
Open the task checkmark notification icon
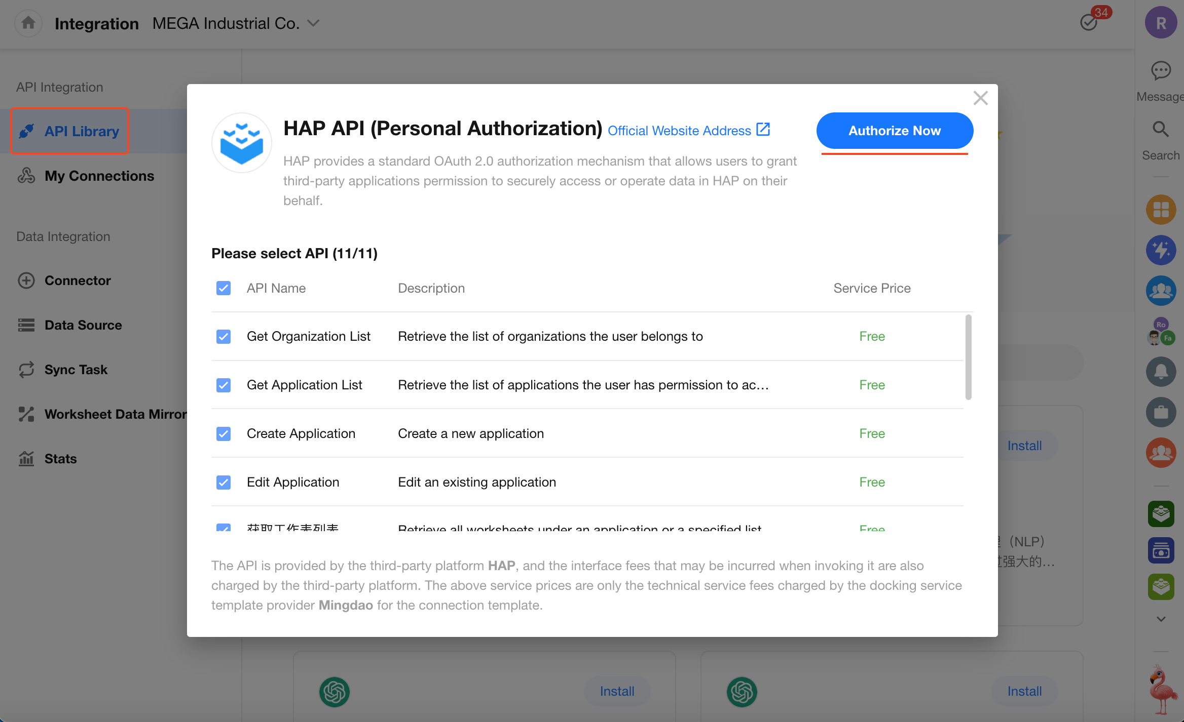pyautogui.click(x=1088, y=23)
